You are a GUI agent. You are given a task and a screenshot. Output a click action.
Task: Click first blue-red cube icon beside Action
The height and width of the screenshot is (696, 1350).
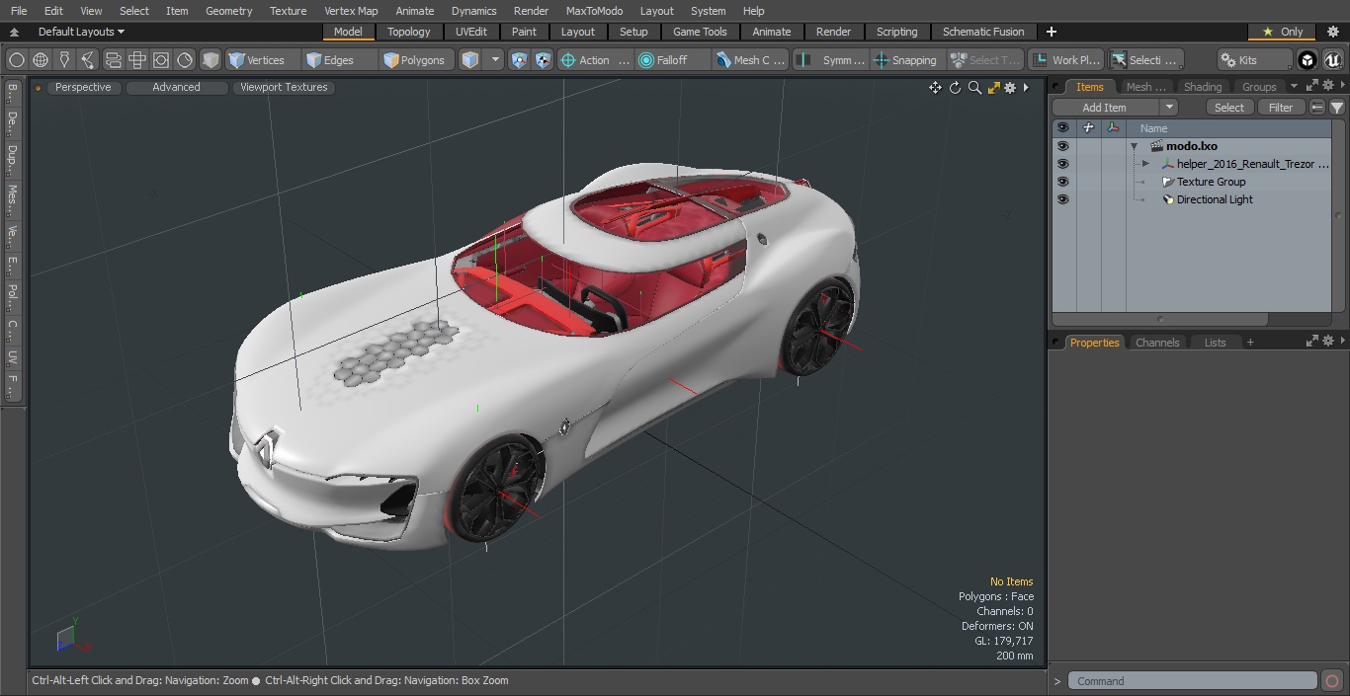(x=520, y=60)
